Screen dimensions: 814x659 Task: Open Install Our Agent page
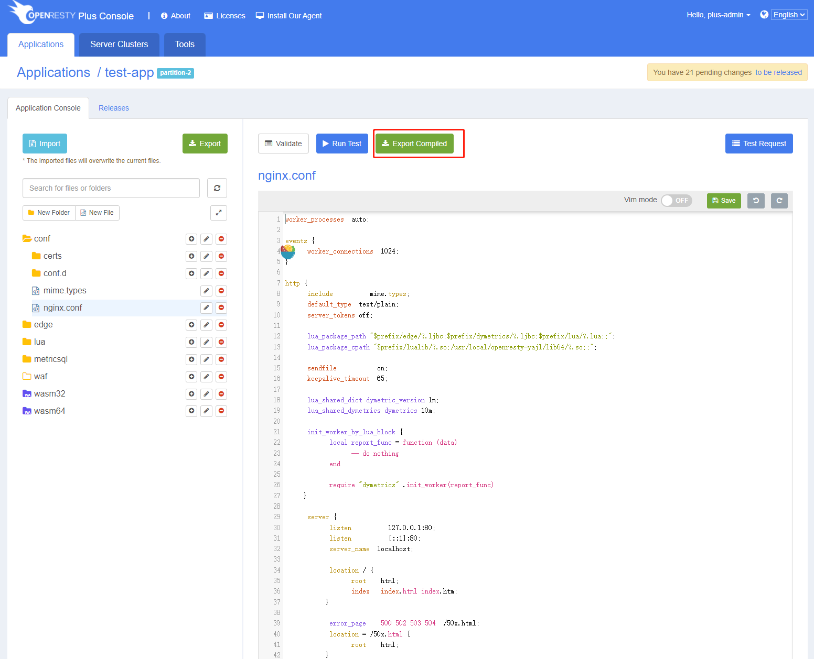pyautogui.click(x=288, y=16)
